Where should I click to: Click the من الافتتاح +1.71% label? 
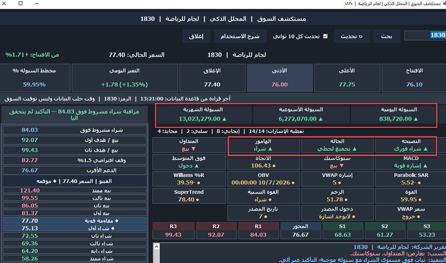pyautogui.click(x=32, y=55)
